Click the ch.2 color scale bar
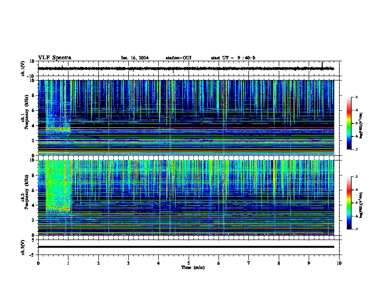The height and width of the screenshot is (295, 382). 349,203
